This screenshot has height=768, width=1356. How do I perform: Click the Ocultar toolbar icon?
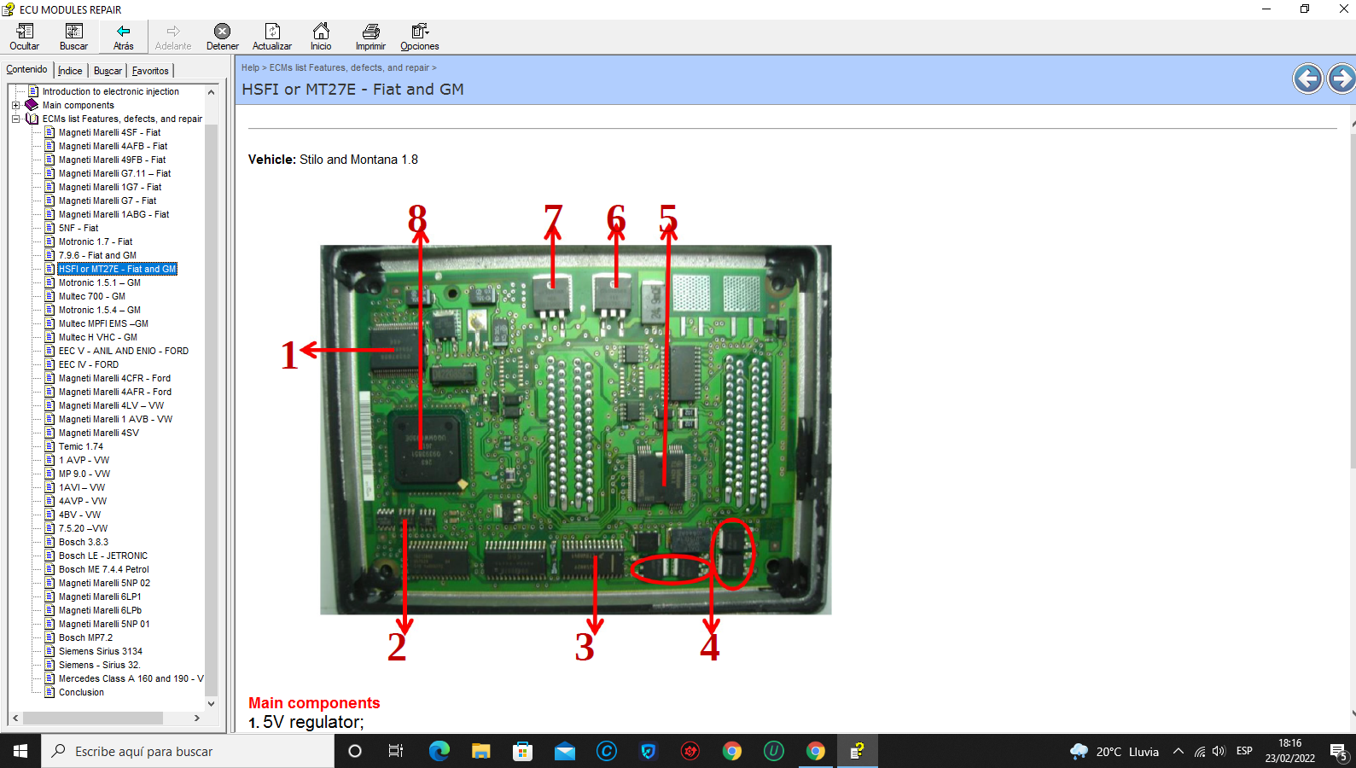point(24,37)
